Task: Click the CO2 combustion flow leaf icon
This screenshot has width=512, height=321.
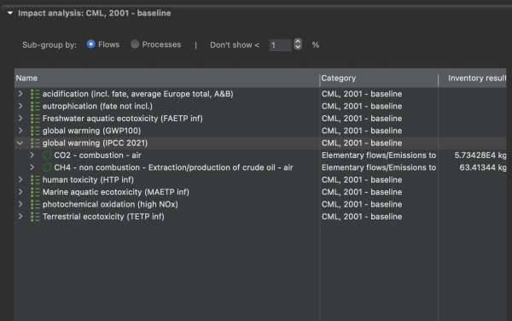Action: pos(47,155)
